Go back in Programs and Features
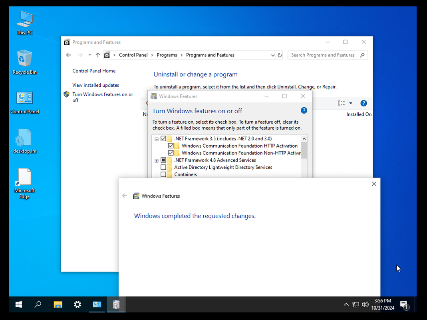This screenshot has width=427, height=320. pyautogui.click(x=68, y=55)
